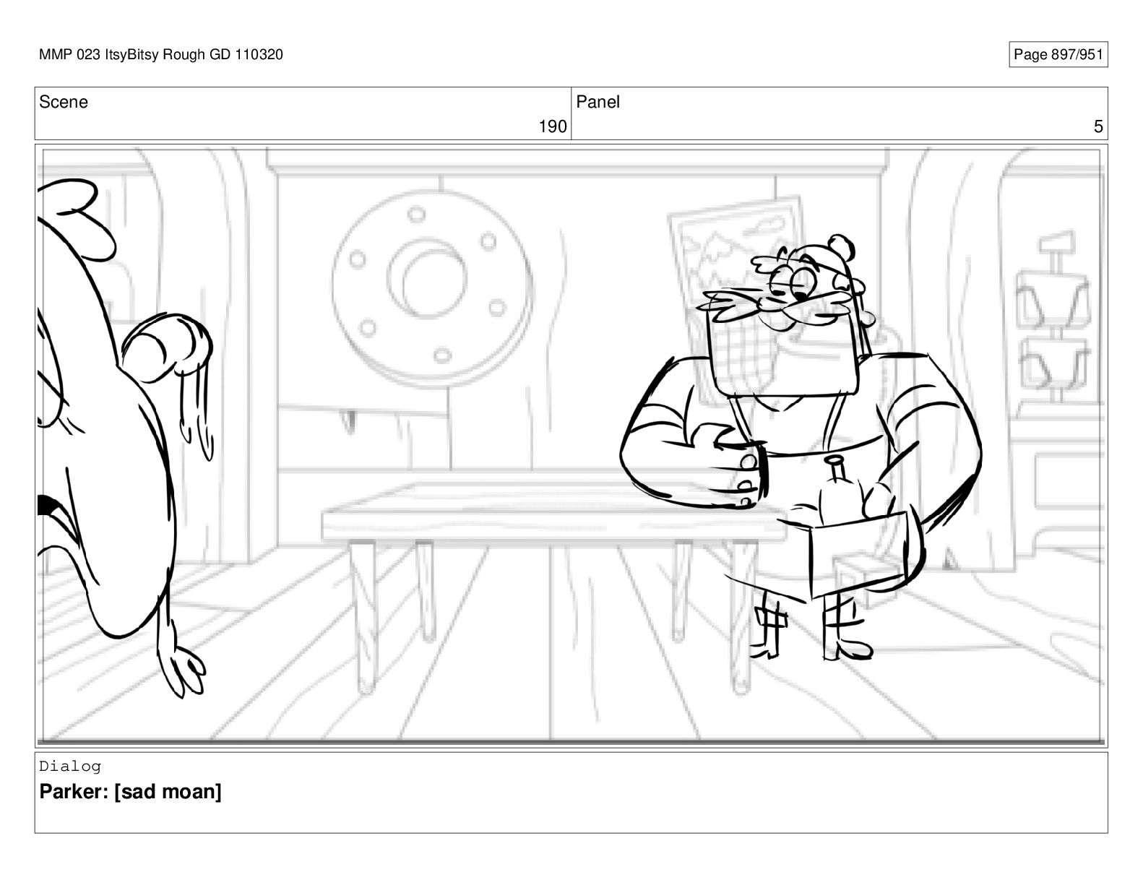The height and width of the screenshot is (885, 1143).
Task: Click the 'Scene' header label
Action: [x=64, y=102]
